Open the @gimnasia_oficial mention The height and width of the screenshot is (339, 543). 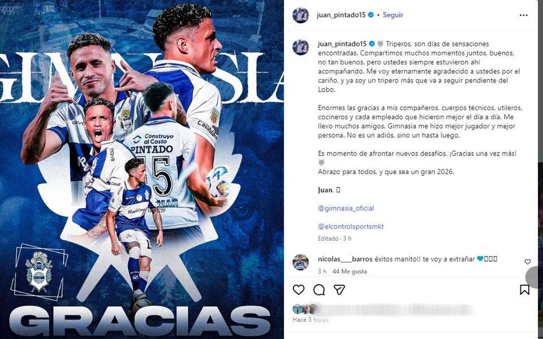346,208
